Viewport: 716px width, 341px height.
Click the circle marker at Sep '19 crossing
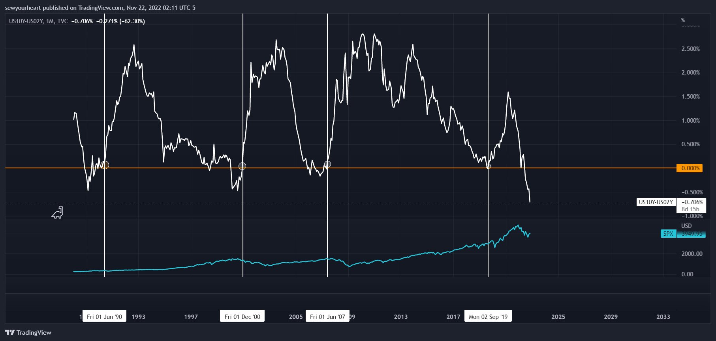pos(488,166)
